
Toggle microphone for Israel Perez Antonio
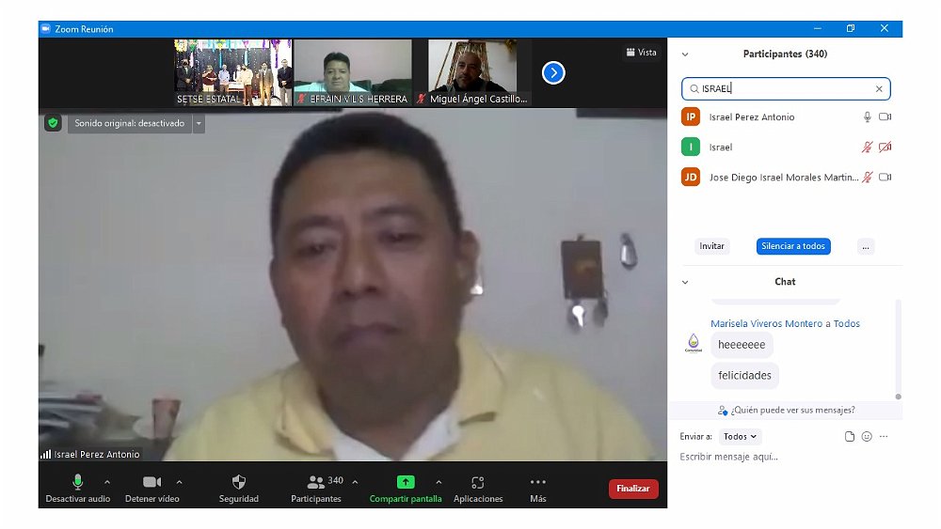867,117
